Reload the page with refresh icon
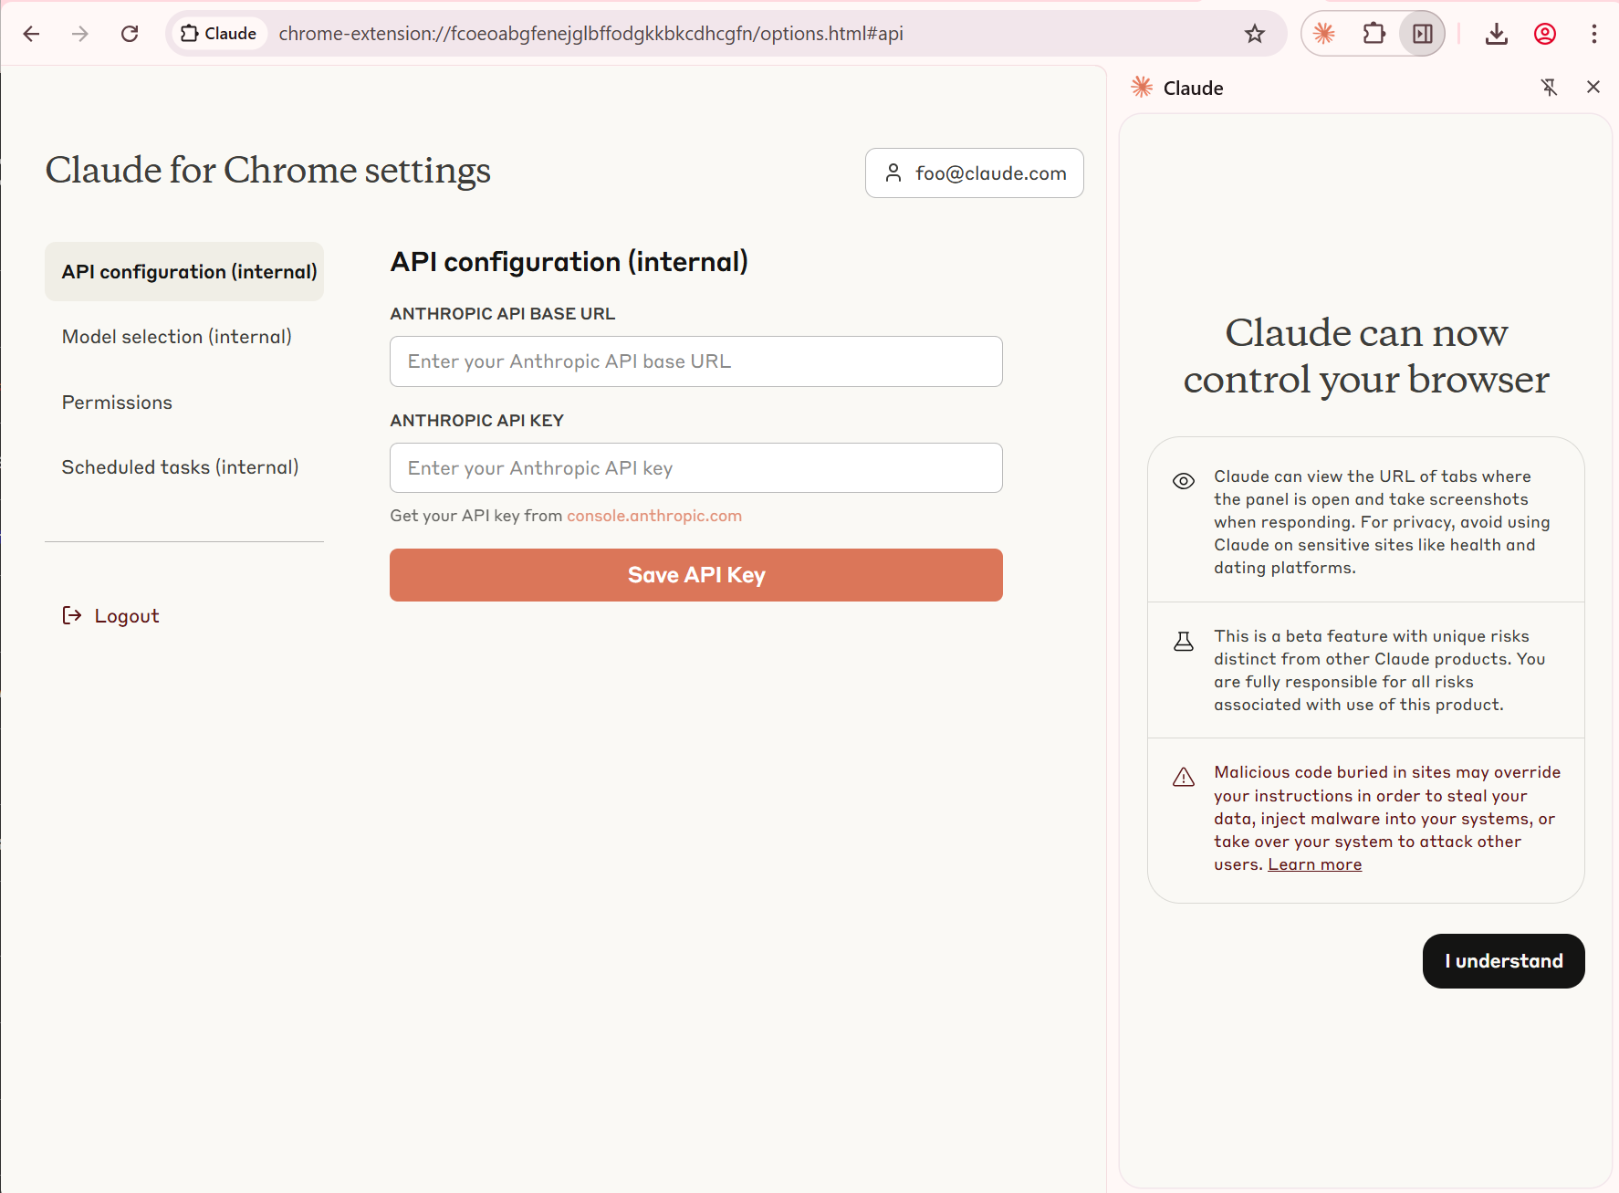The image size is (1619, 1193). click(130, 34)
